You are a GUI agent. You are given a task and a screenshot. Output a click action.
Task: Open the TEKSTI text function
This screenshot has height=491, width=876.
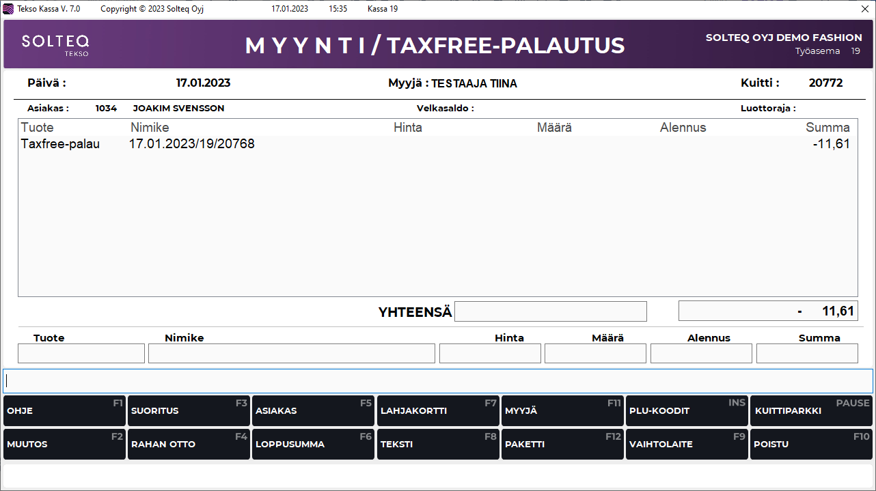point(438,444)
